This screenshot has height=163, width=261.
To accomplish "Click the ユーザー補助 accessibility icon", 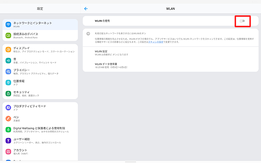I will (x=8, y=140).
